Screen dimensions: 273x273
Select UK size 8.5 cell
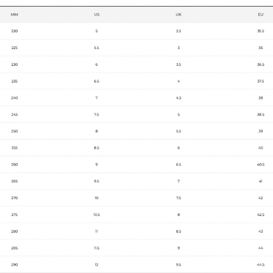tap(178, 231)
